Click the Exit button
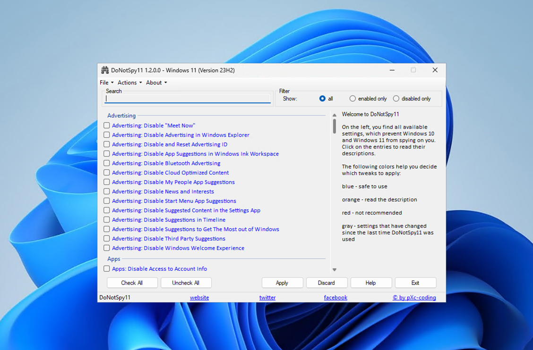Screen dimensions: 533x350 pyautogui.click(x=415, y=283)
